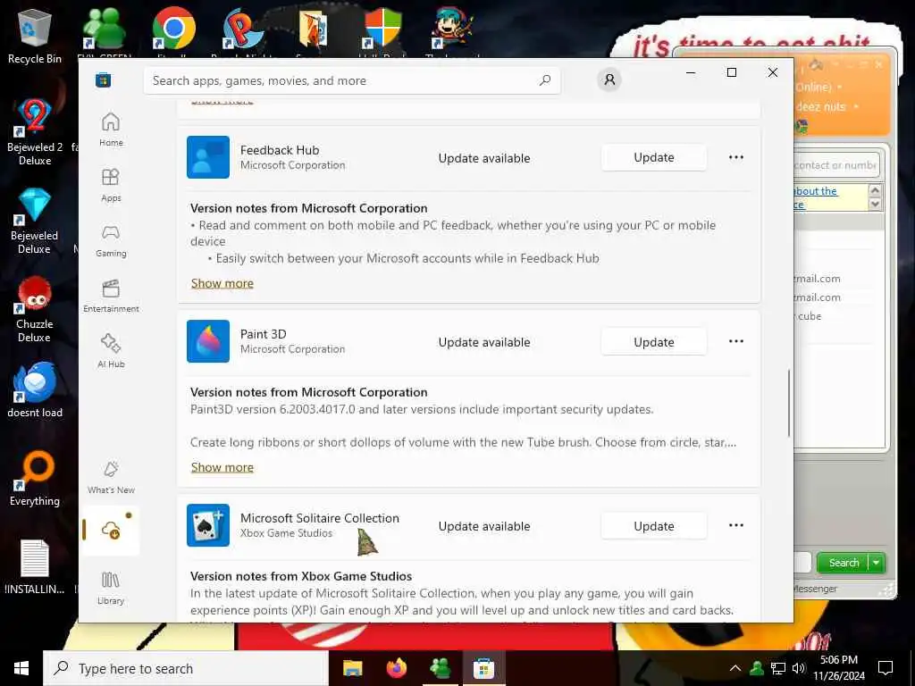The width and height of the screenshot is (915, 686).
Task: Switch to Messenger in the taskbar
Action: [440, 668]
